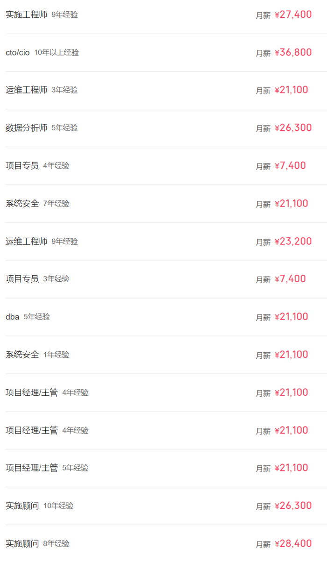The width and height of the screenshot is (327, 563).
Task: Select the ¥23,200 salary amount
Action: [293, 241]
